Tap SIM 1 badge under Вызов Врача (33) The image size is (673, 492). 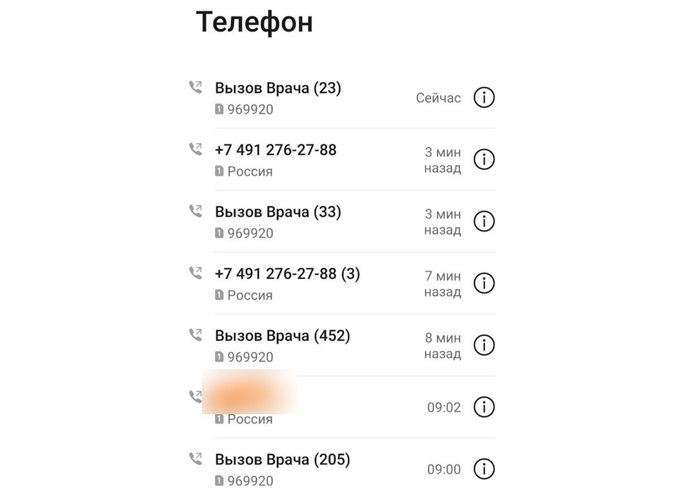click(x=219, y=233)
